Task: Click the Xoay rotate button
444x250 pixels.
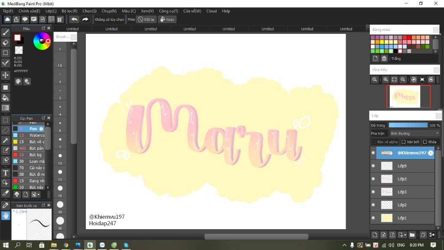Action: [x=167, y=19]
